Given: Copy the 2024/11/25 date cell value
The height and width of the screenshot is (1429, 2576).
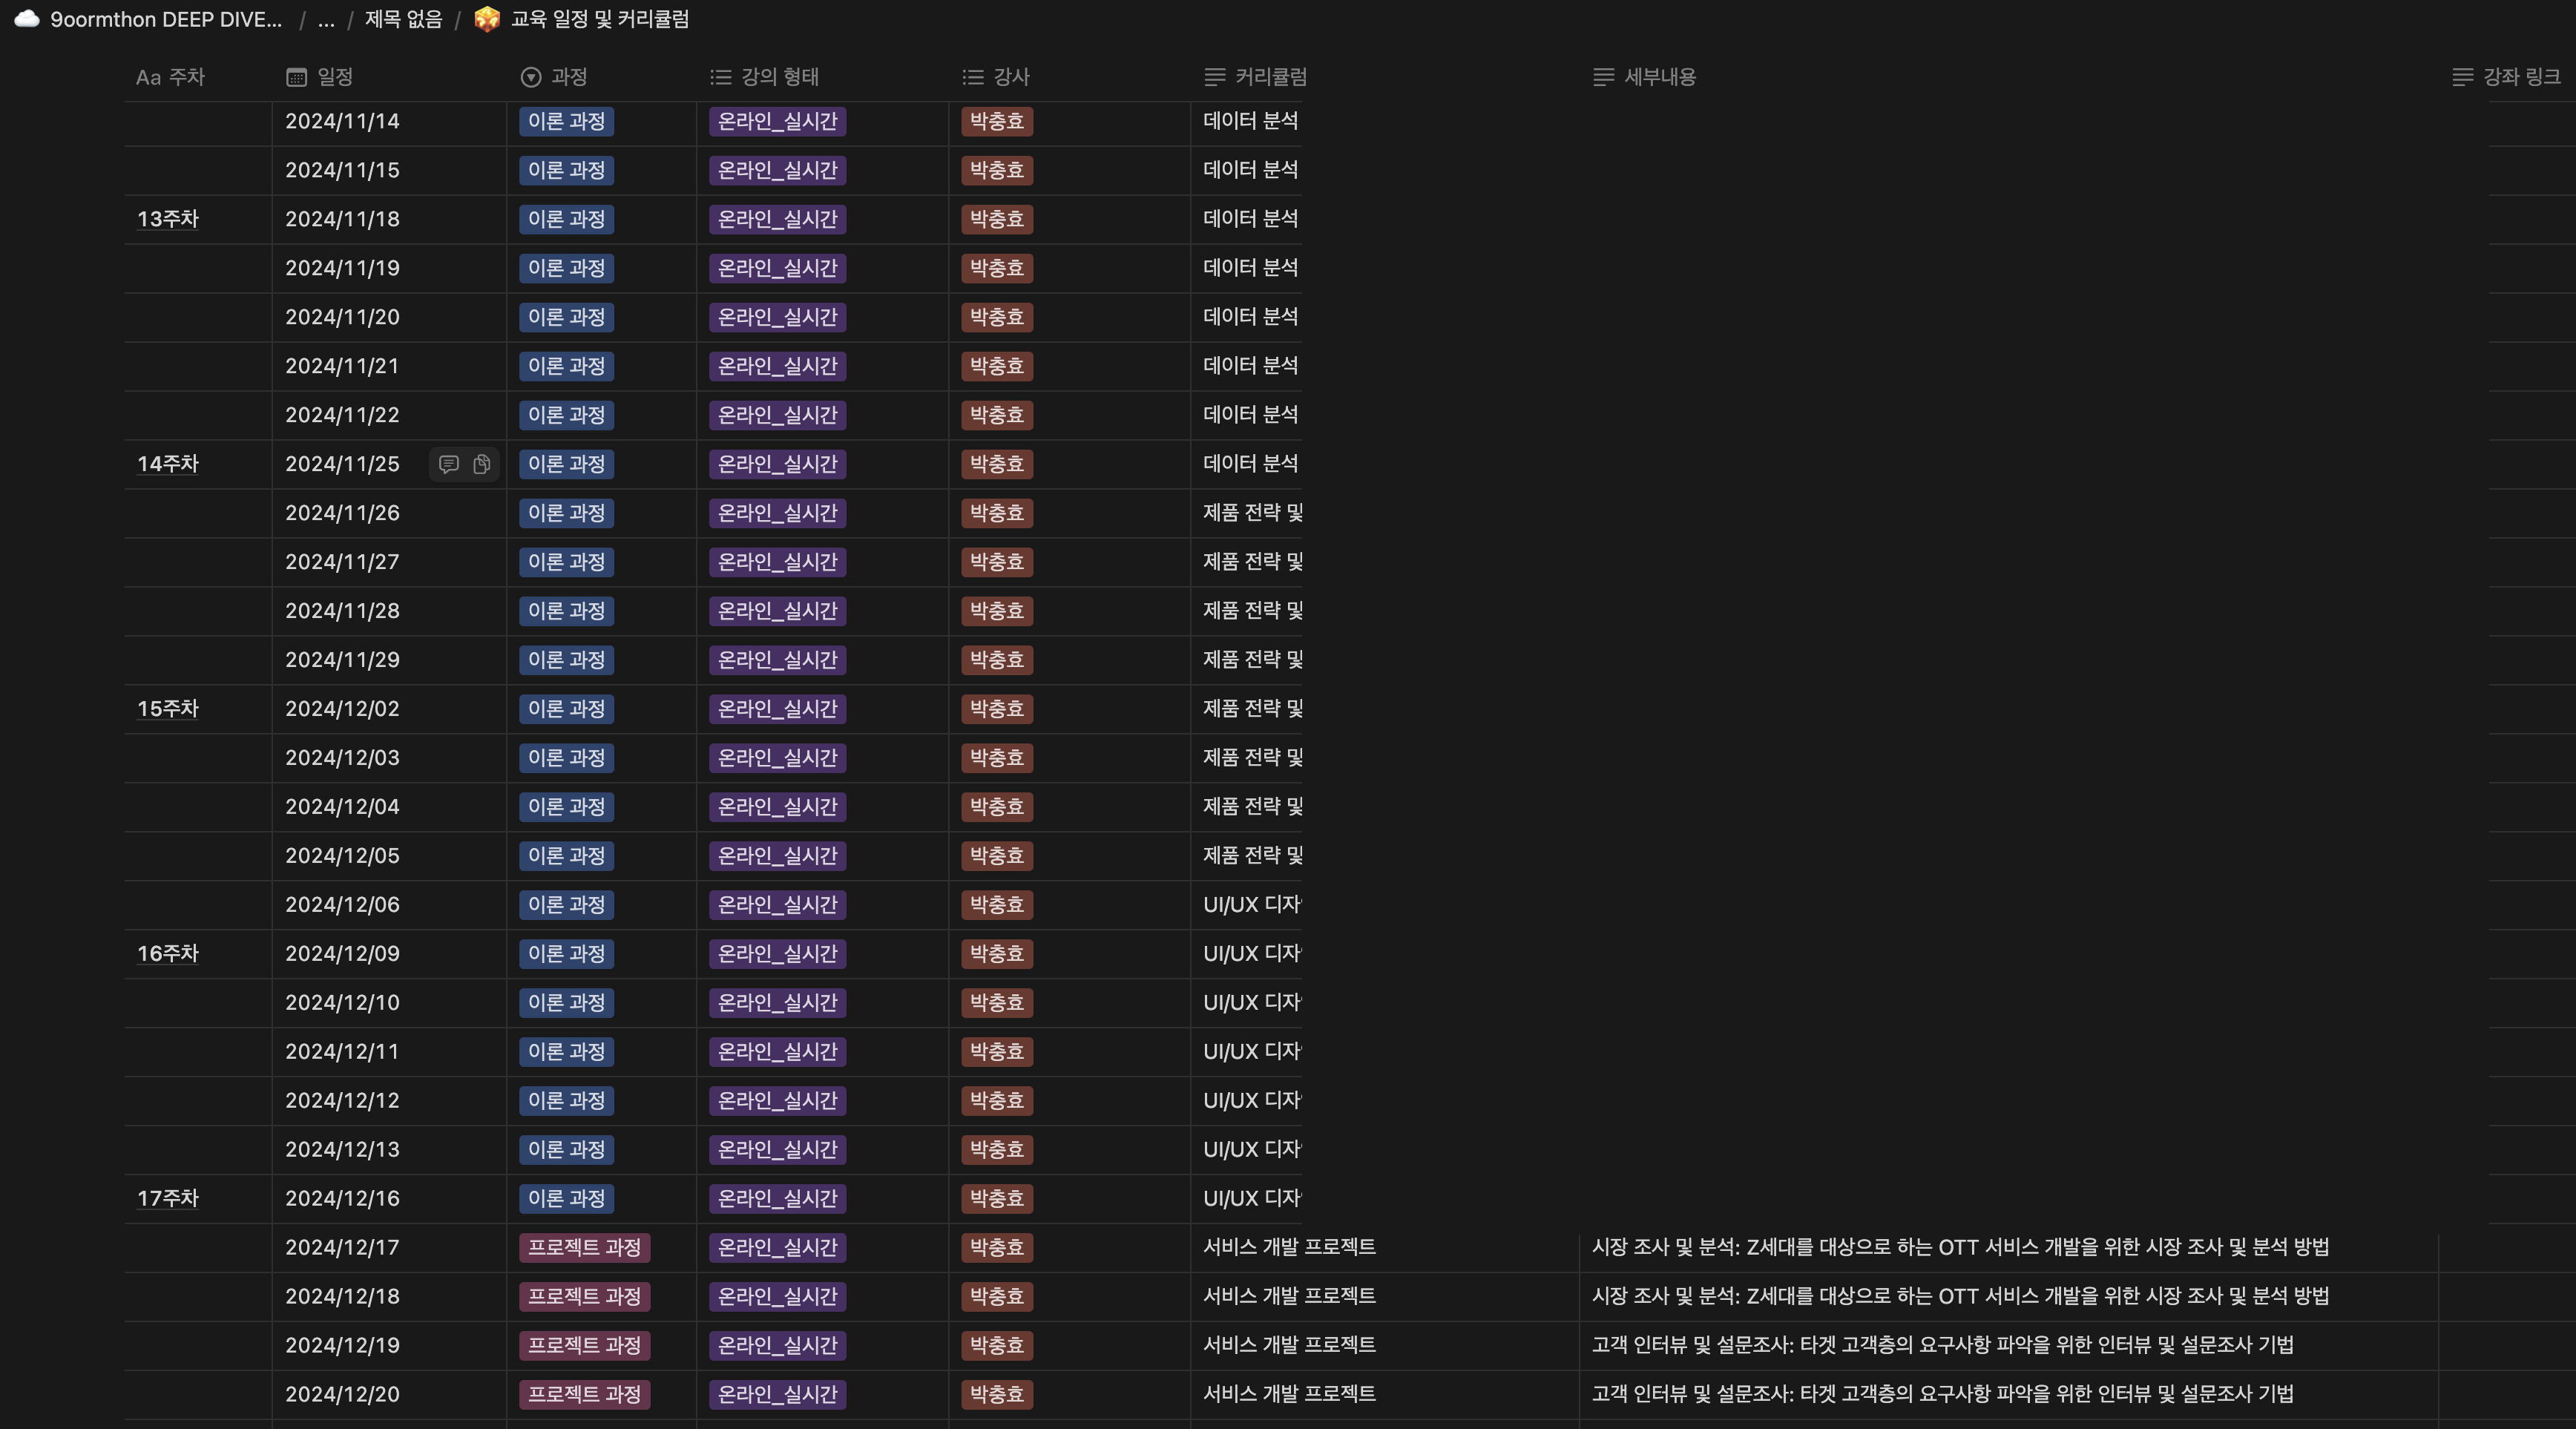Looking at the screenshot, I should pos(482,464).
